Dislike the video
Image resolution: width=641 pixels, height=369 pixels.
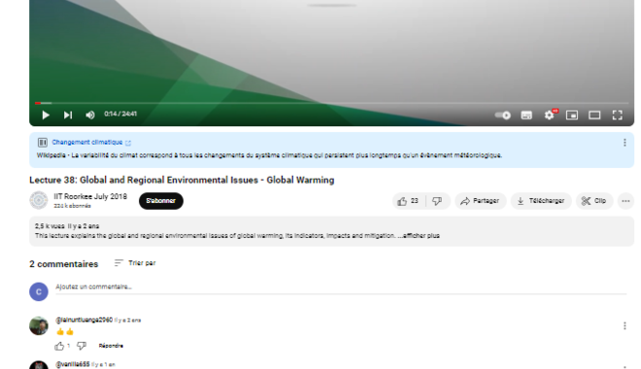pyautogui.click(x=437, y=201)
